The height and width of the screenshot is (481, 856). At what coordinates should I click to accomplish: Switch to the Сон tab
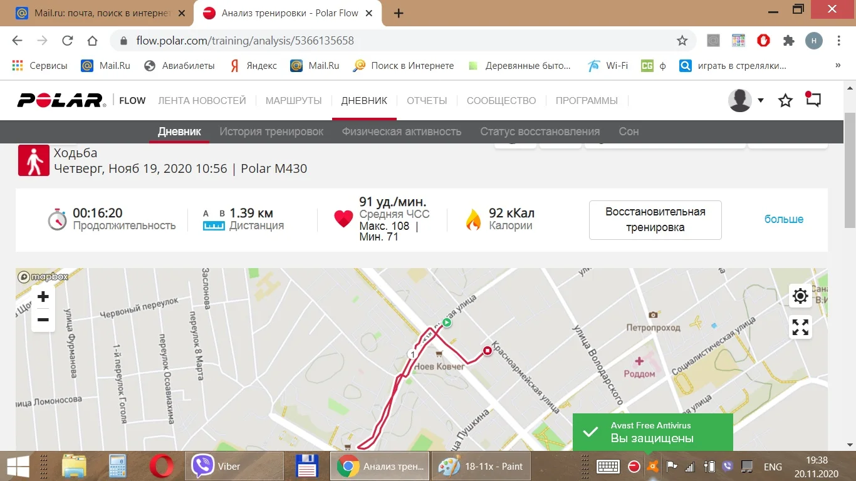629,132
